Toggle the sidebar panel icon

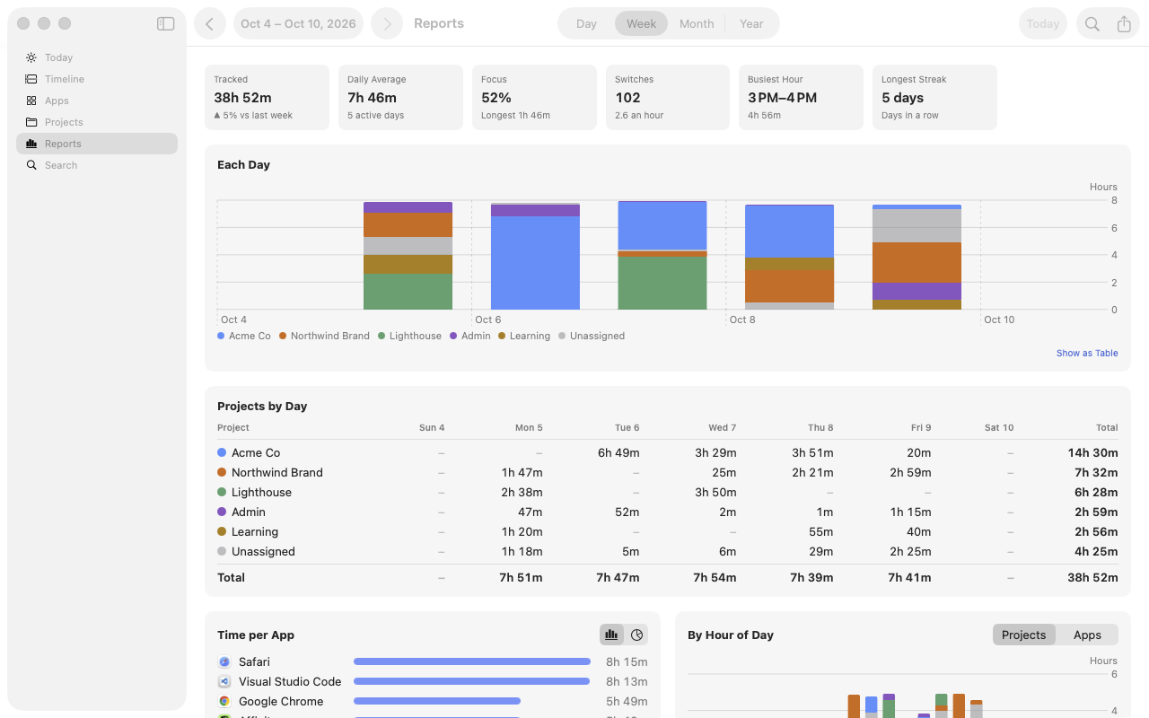click(165, 24)
